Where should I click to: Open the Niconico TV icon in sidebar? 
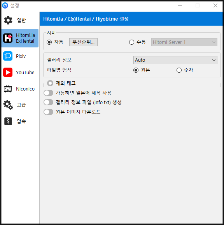(x=8, y=89)
